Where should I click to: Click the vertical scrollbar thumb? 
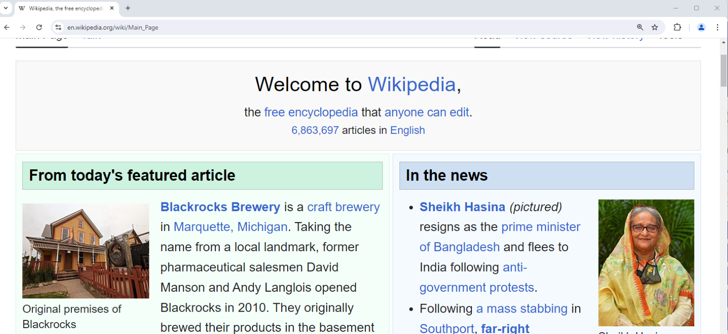pyautogui.click(x=723, y=71)
